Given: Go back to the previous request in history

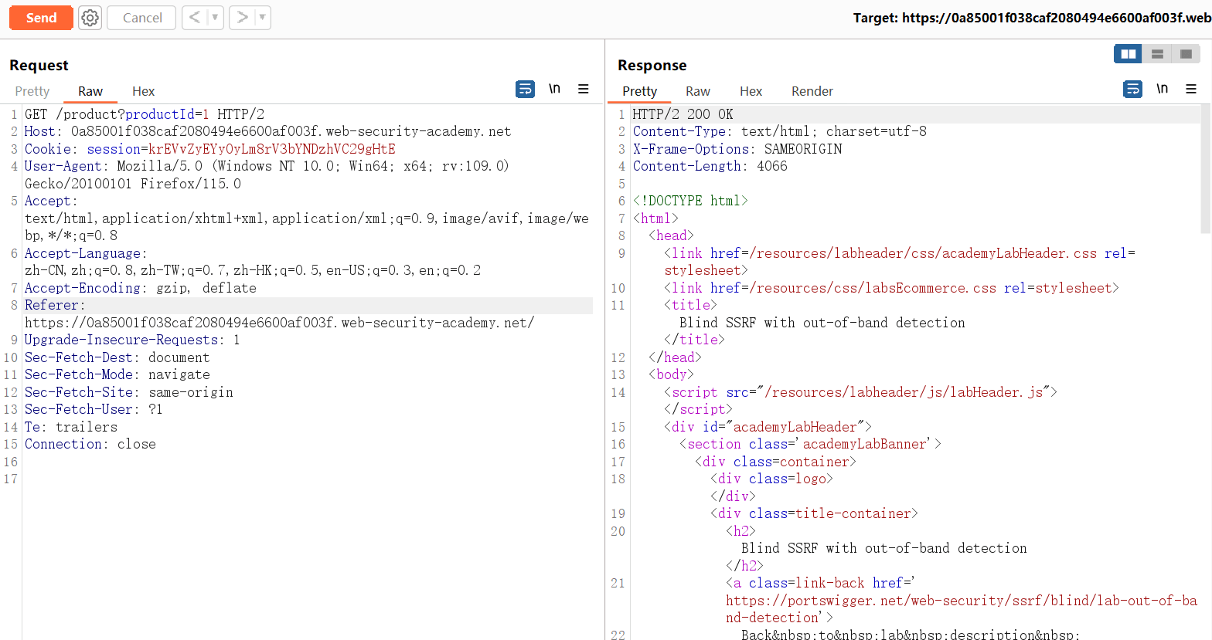Looking at the screenshot, I should point(195,17).
